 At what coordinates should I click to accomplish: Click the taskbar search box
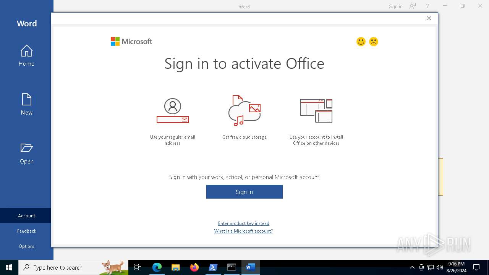(x=73, y=267)
